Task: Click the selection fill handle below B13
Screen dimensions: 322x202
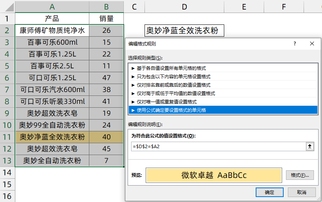Action: [123, 167]
